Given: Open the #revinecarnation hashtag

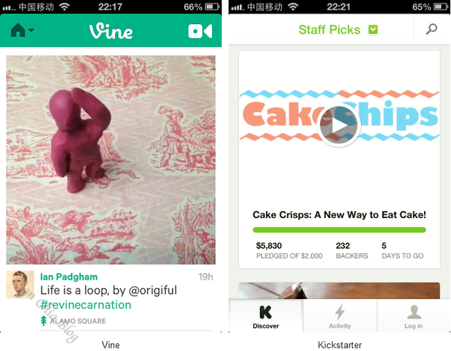Looking at the screenshot, I should click(x=86, y=304).
